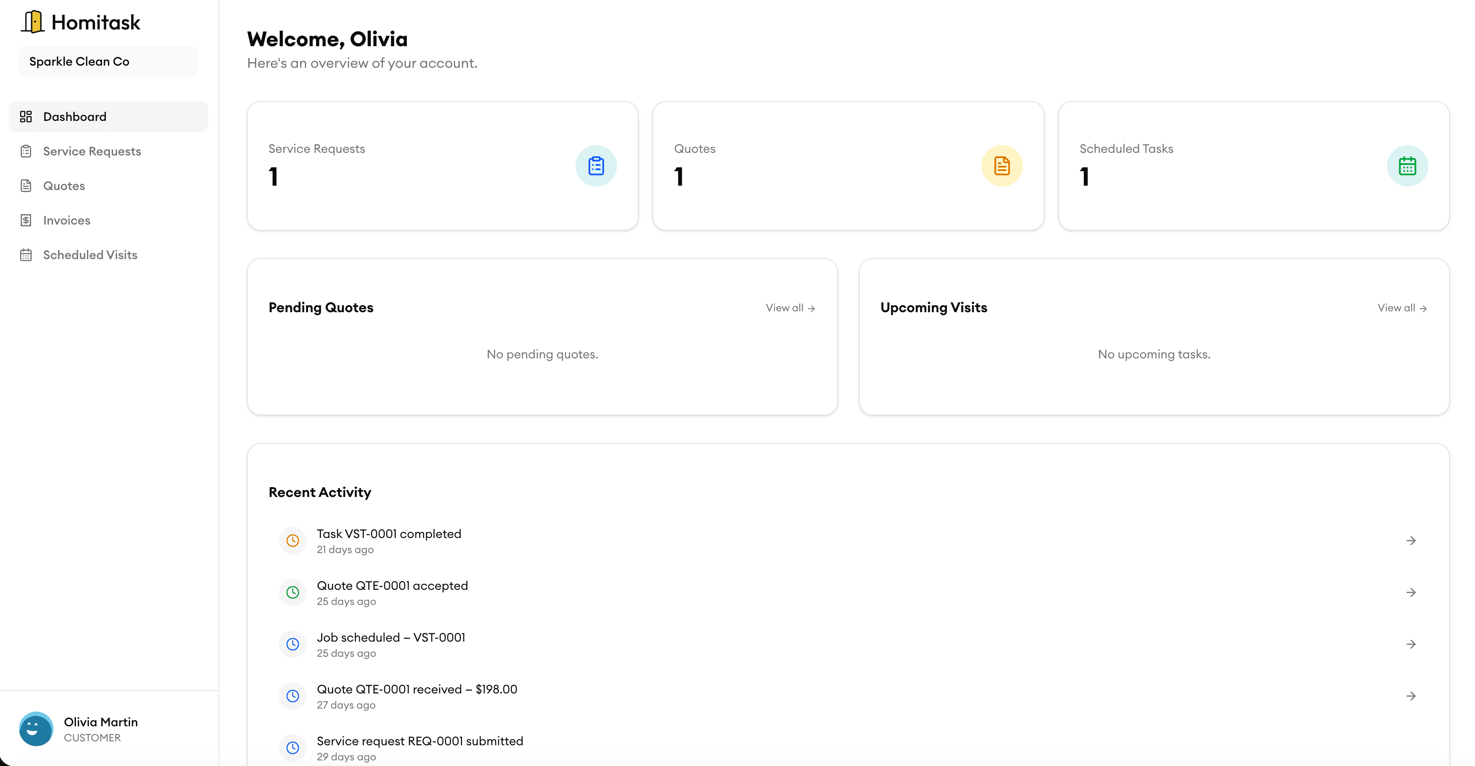The image size is (1475, 766).
Task: Switch to the Quotes section in sidebar
Action: [65, 186]
